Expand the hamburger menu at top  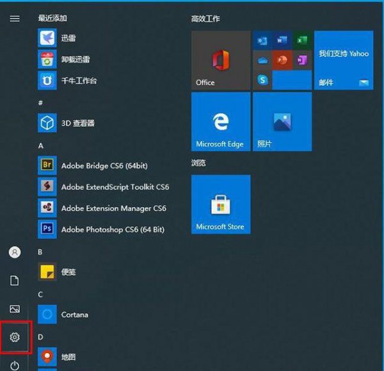15,19
